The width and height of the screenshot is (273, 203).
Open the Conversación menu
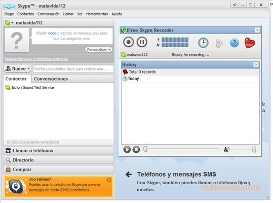(48, 14)
